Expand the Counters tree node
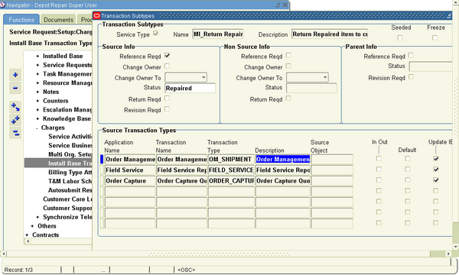Image resolution: width=459 pixels, height=275 pixels. [x=37, y=101]
